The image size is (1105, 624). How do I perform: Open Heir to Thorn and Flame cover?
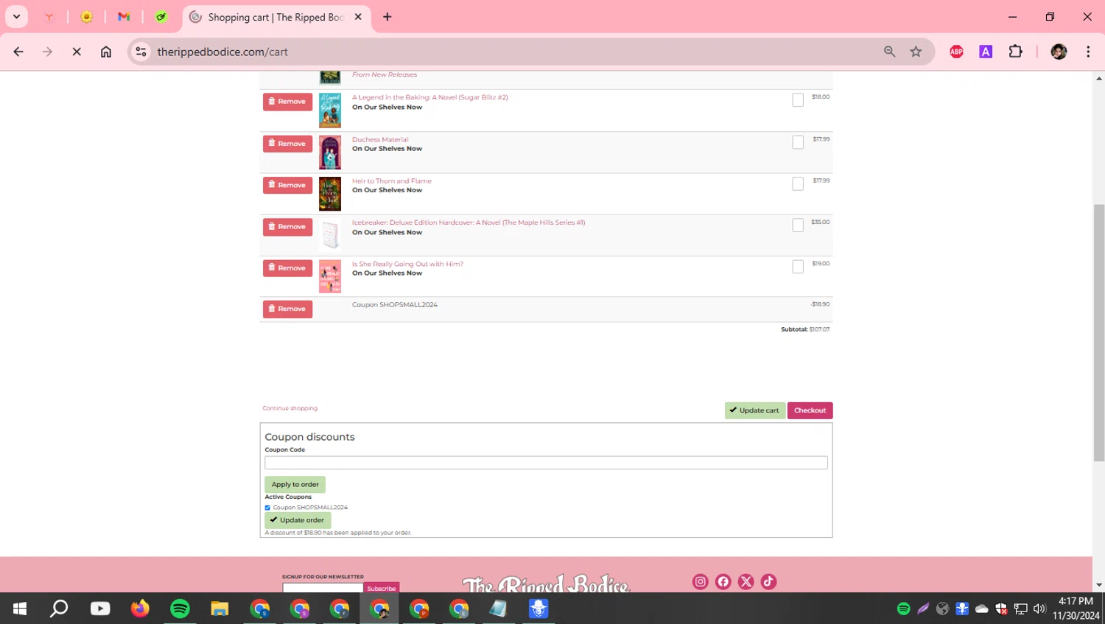[x=330, y=194]
